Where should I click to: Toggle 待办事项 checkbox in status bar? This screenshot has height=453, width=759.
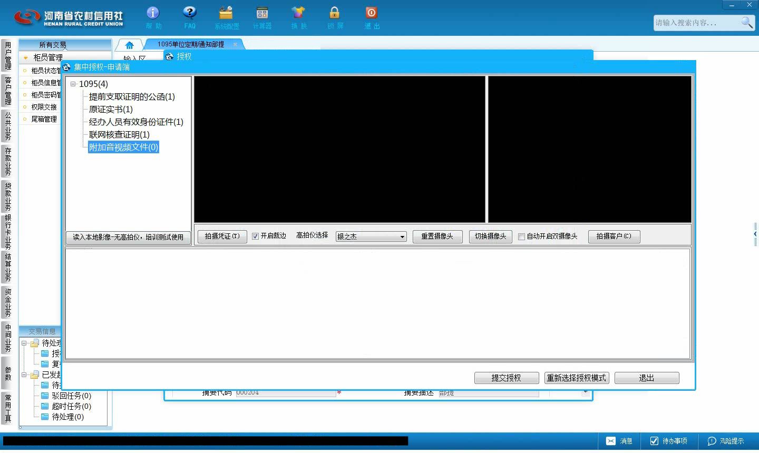click(654, 441)
